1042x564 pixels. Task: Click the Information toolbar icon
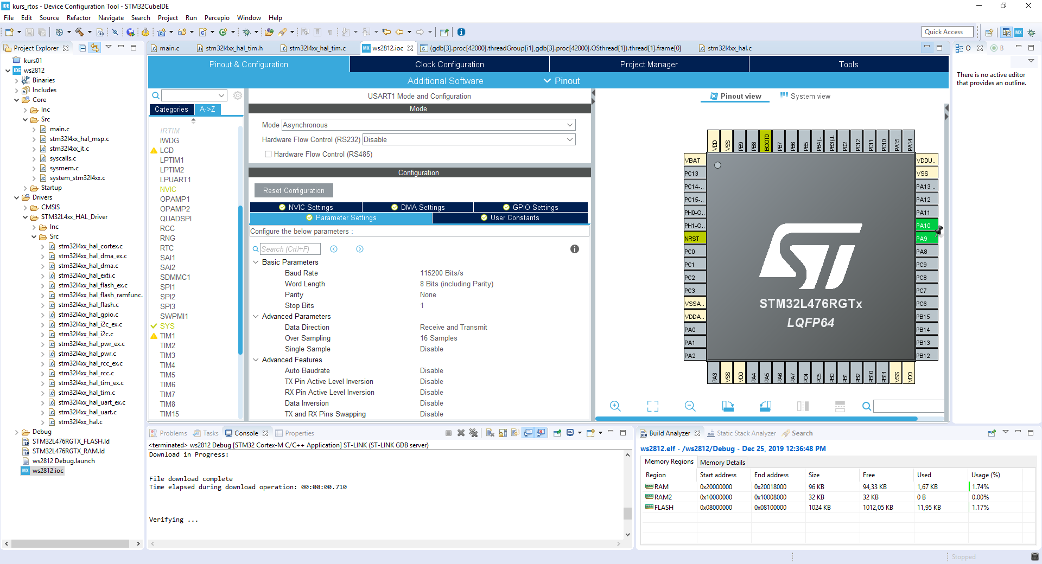tap(461, 32)
